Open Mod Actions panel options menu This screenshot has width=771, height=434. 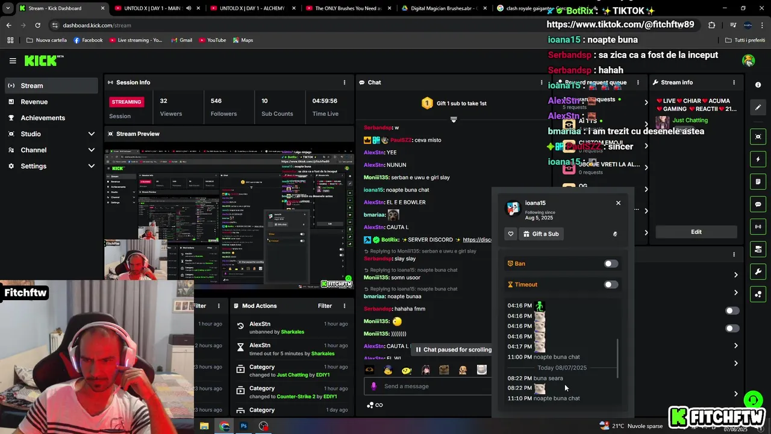[x=345, y=306]
